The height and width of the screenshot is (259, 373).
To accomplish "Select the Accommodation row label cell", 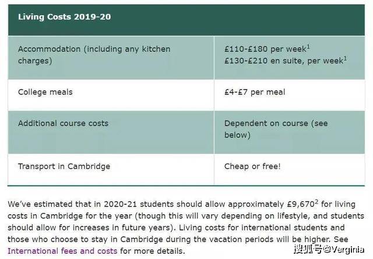I will 111,58.
